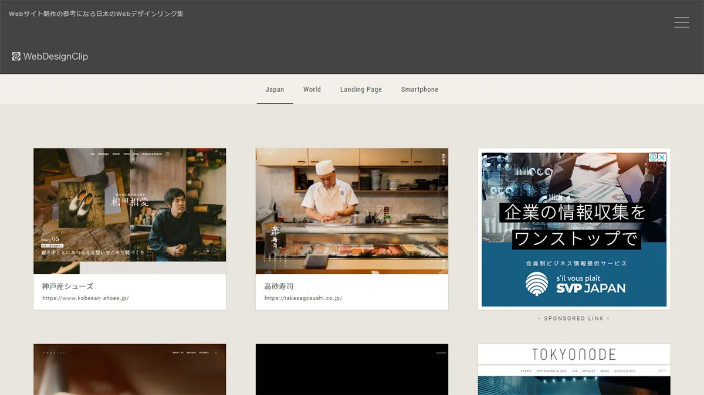Viewport: 704px width, 395px height.
Task: Open the Landing Page tab
Action: 361,89
